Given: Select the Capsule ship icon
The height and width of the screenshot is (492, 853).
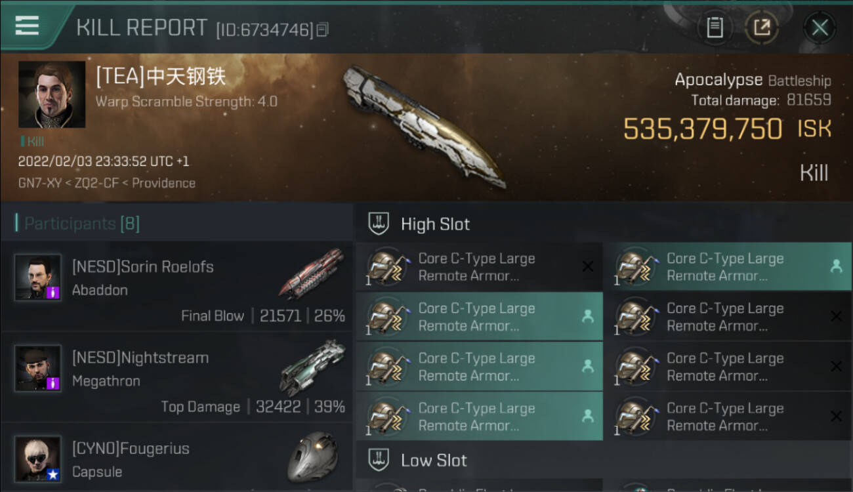Looking at the screenshot, I should (x=312, y=457).
